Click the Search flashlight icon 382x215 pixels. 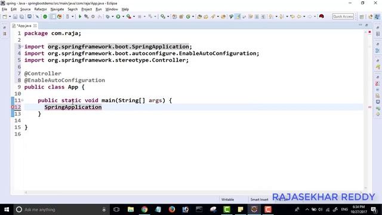pyautogui.click(x=213, y=17)
